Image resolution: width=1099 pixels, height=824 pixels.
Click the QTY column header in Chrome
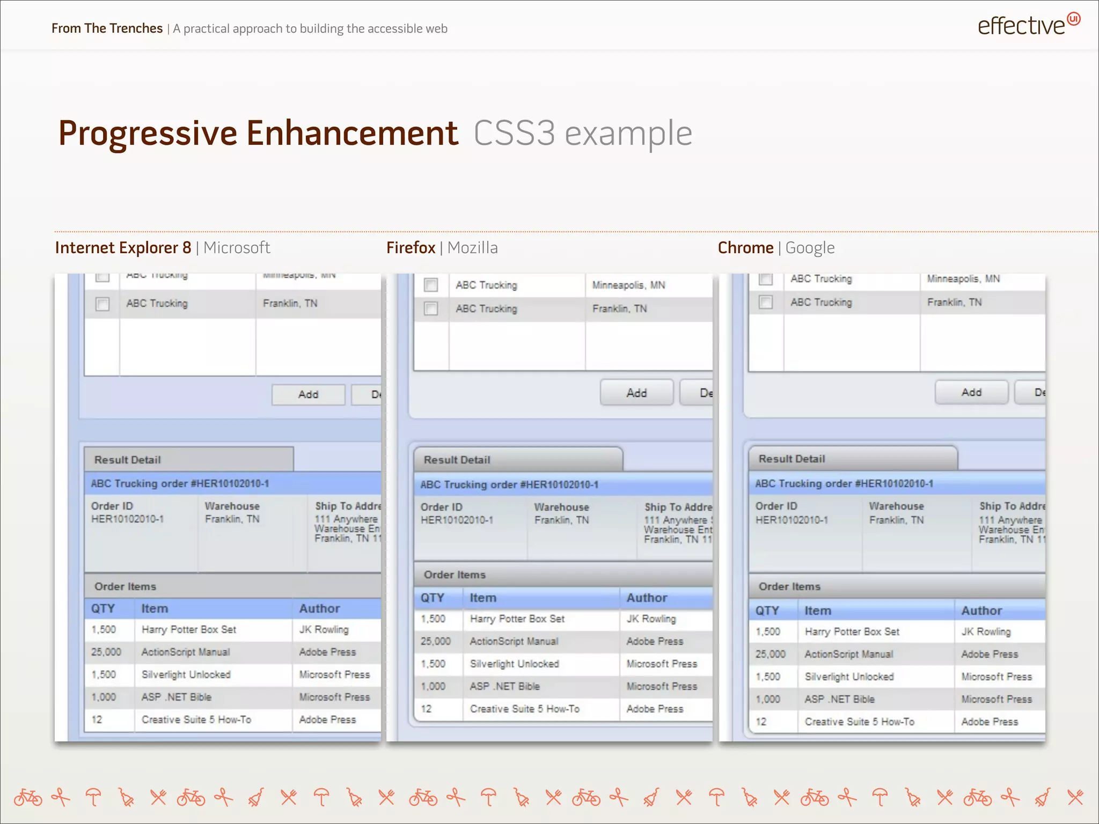coord(773,610)
